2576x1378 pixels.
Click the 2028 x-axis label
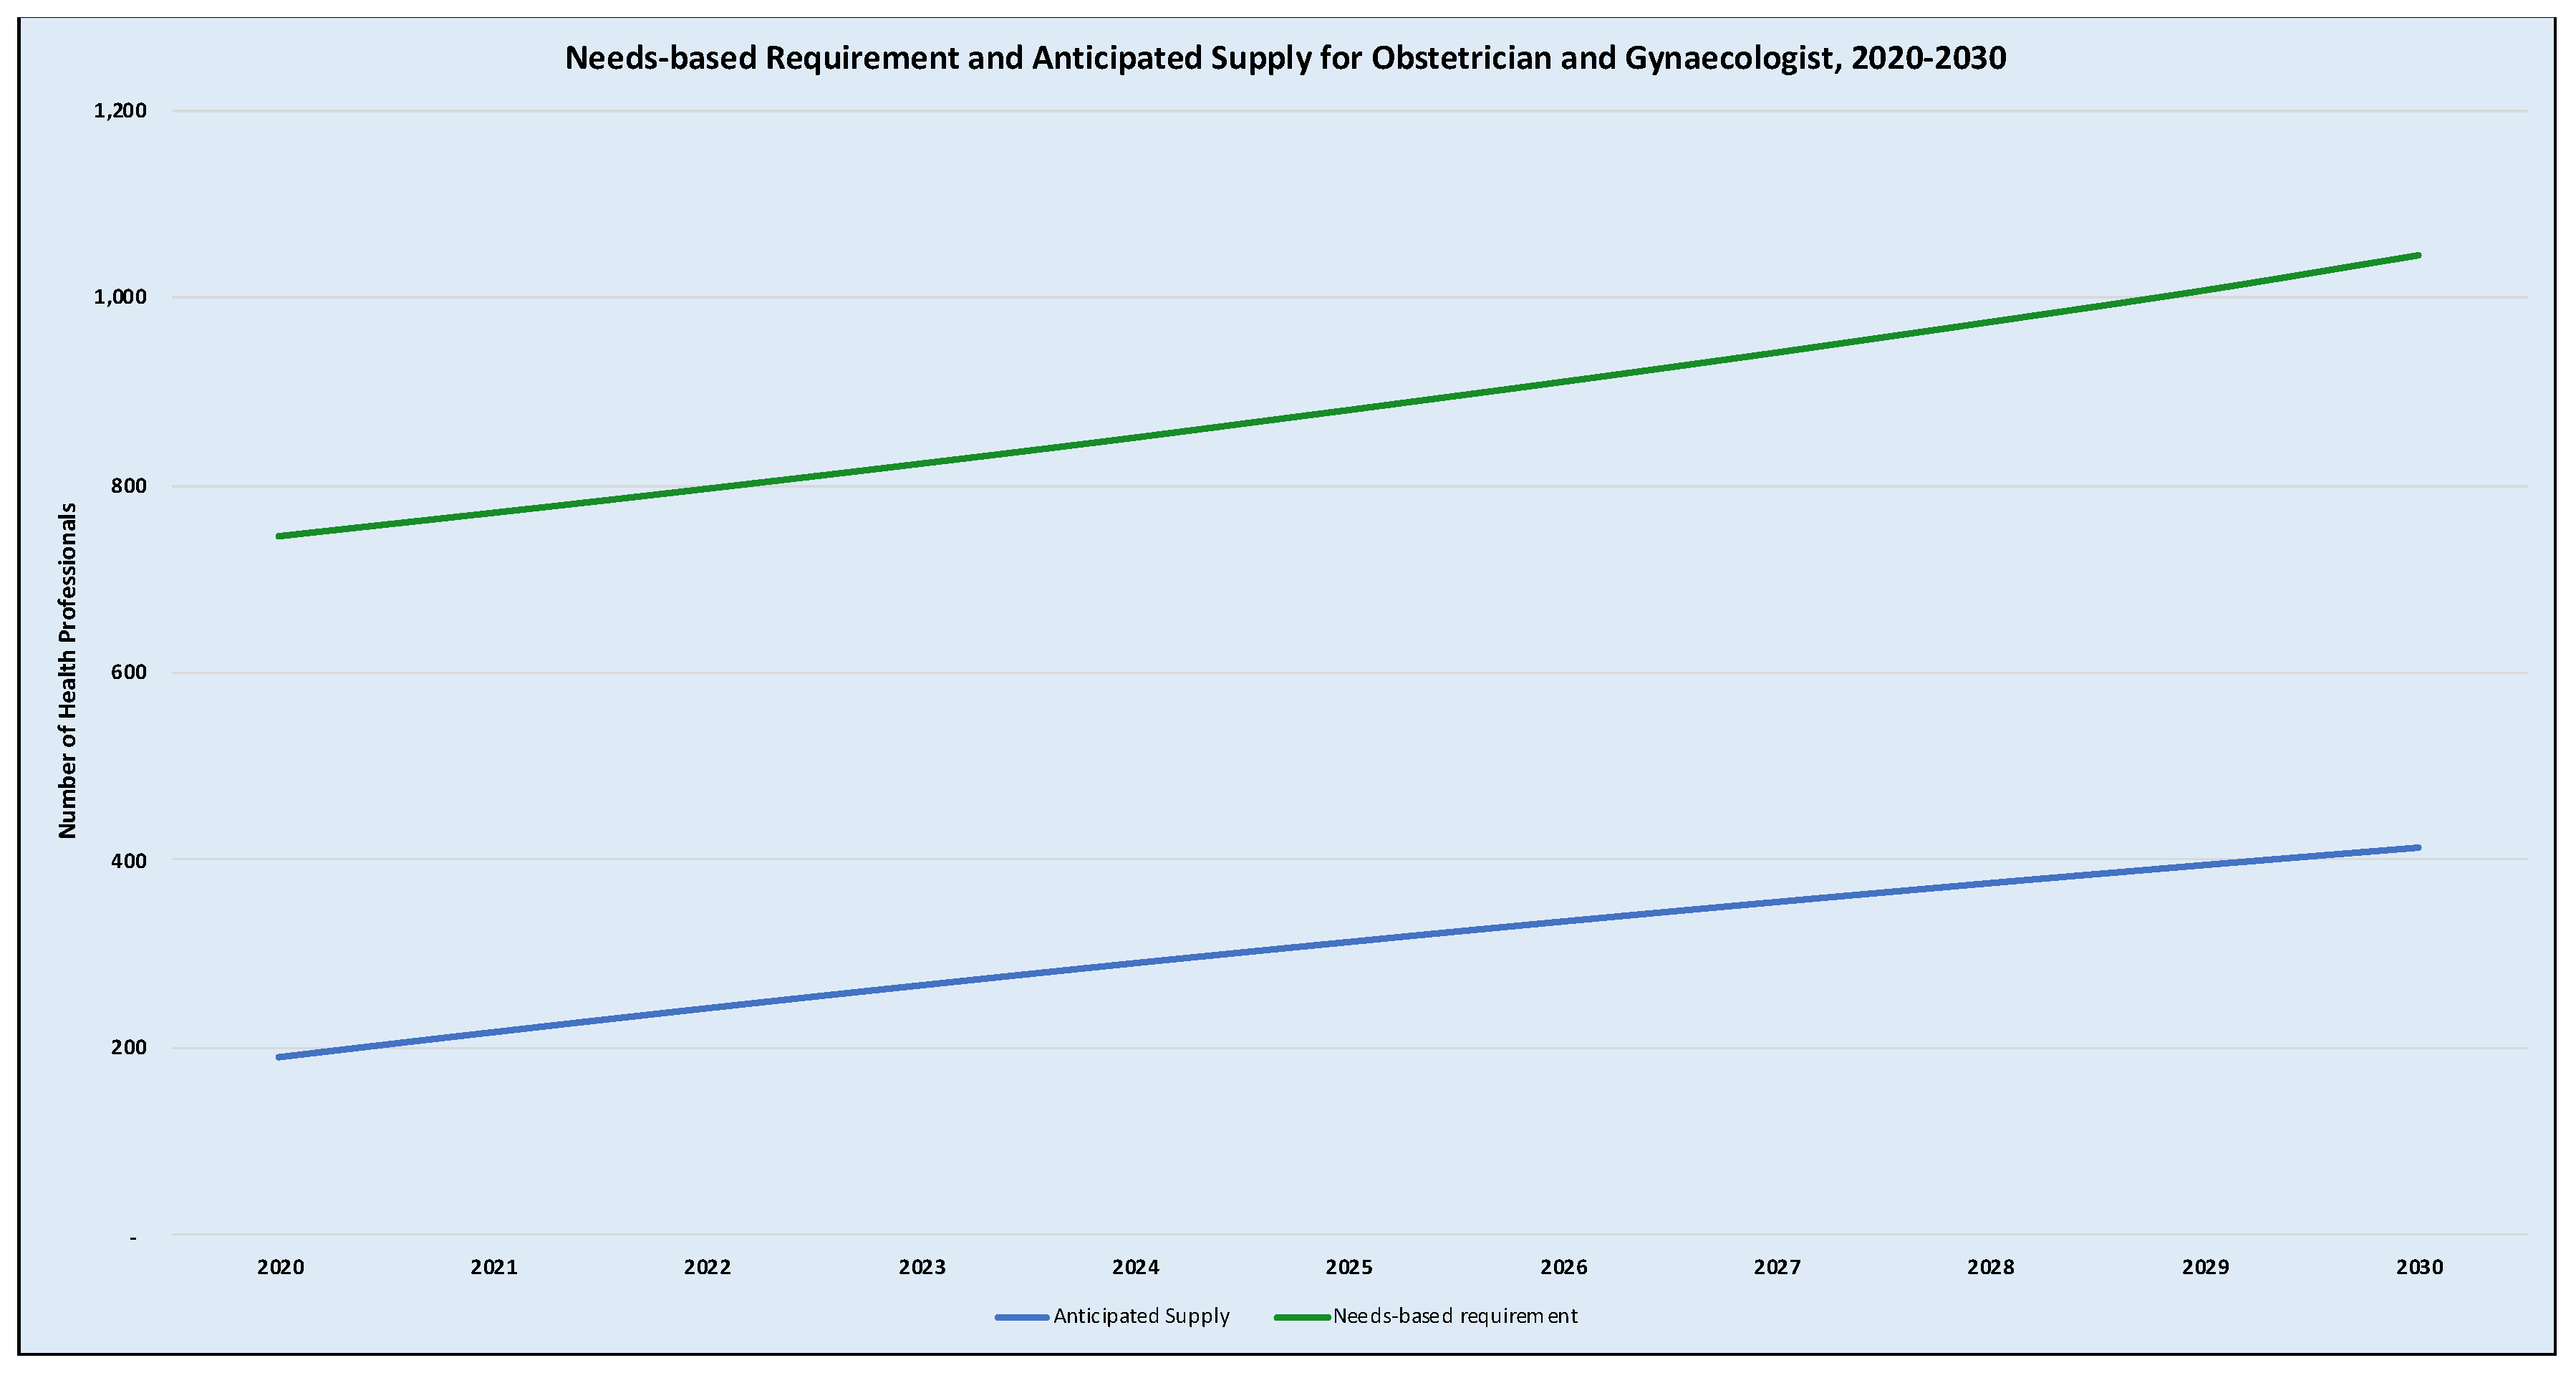coord(1991,1268)
